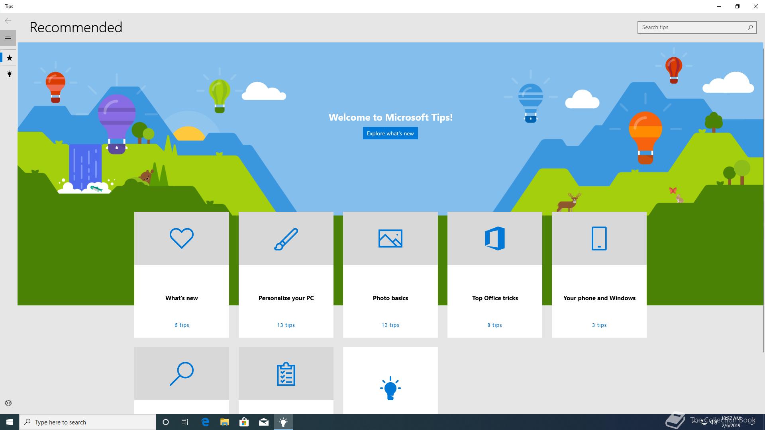Click the volume icon in system tray
This screenshot has height=430, width=765.
pos(713,422)
